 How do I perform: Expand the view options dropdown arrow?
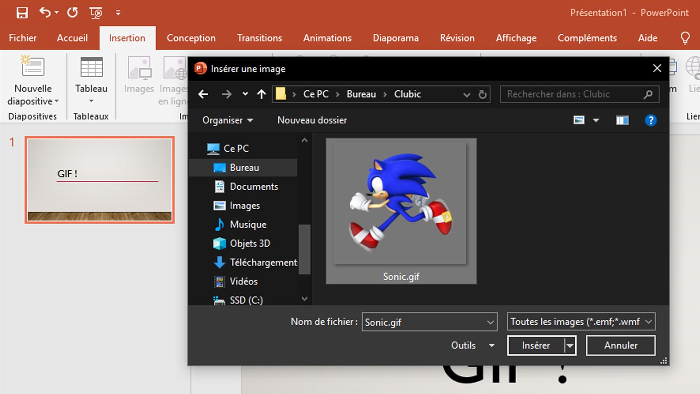pos(596,120)
